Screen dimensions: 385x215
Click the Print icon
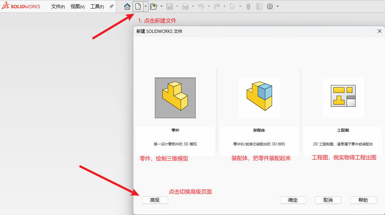(185, 6)
